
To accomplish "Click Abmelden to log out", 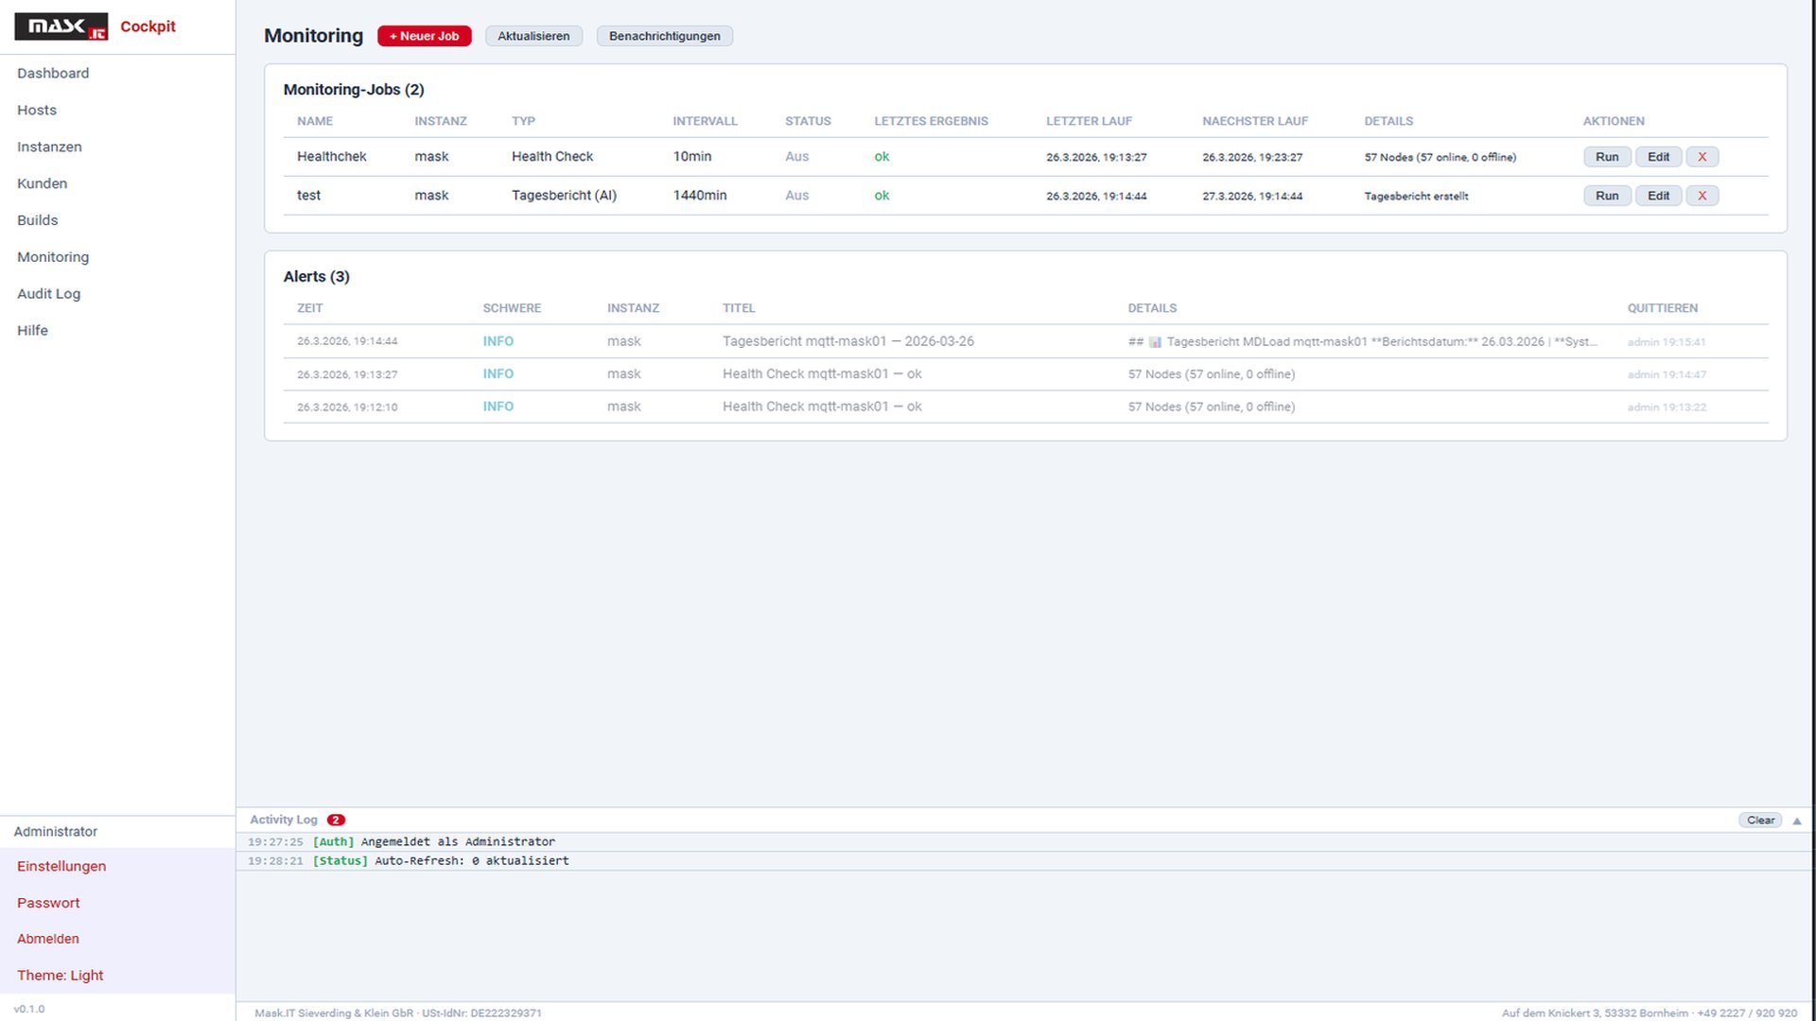I will tap(48, 939).
